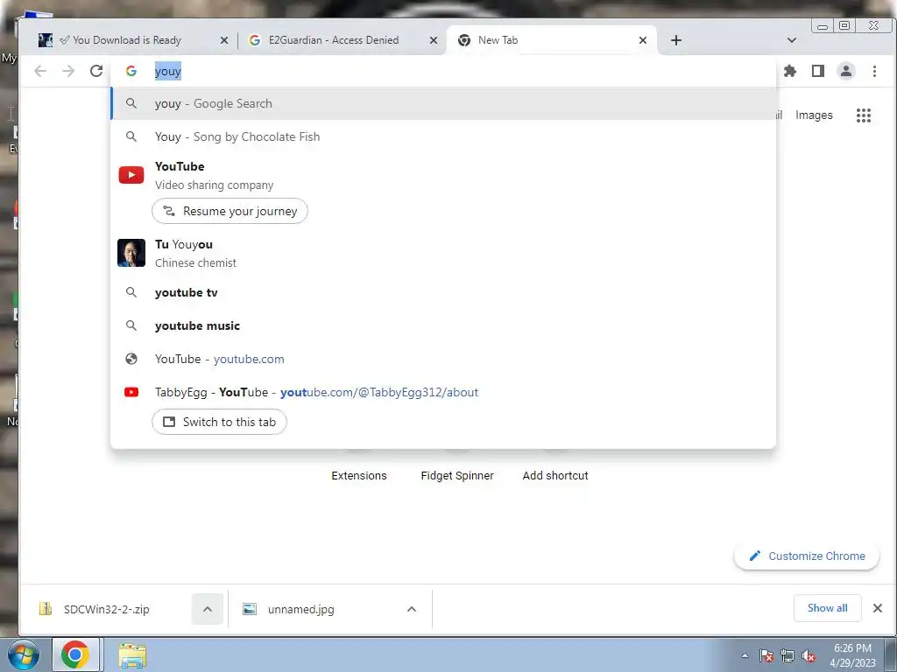
Task: Open the Extensions puzzle icon
Action: [x=790, y=71]
